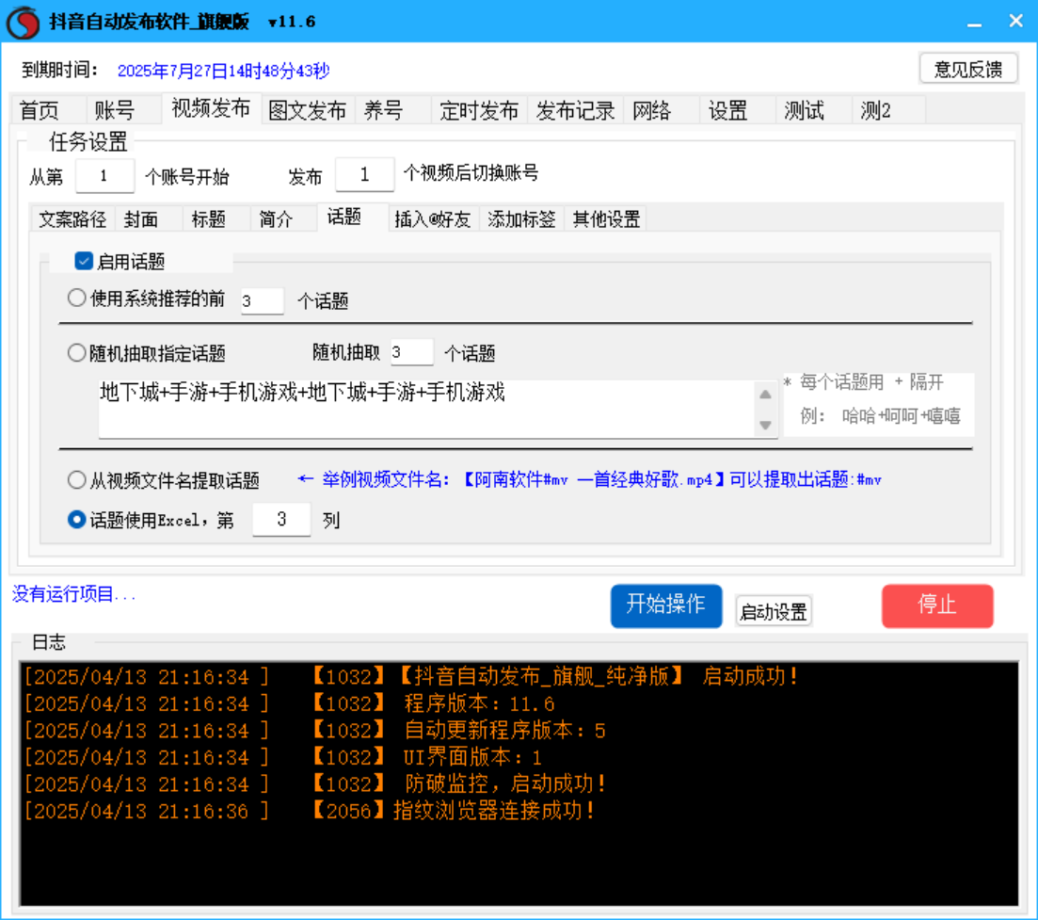Open 启动设置
This screenshot has height=920, width=1038.
coord(774,611)
